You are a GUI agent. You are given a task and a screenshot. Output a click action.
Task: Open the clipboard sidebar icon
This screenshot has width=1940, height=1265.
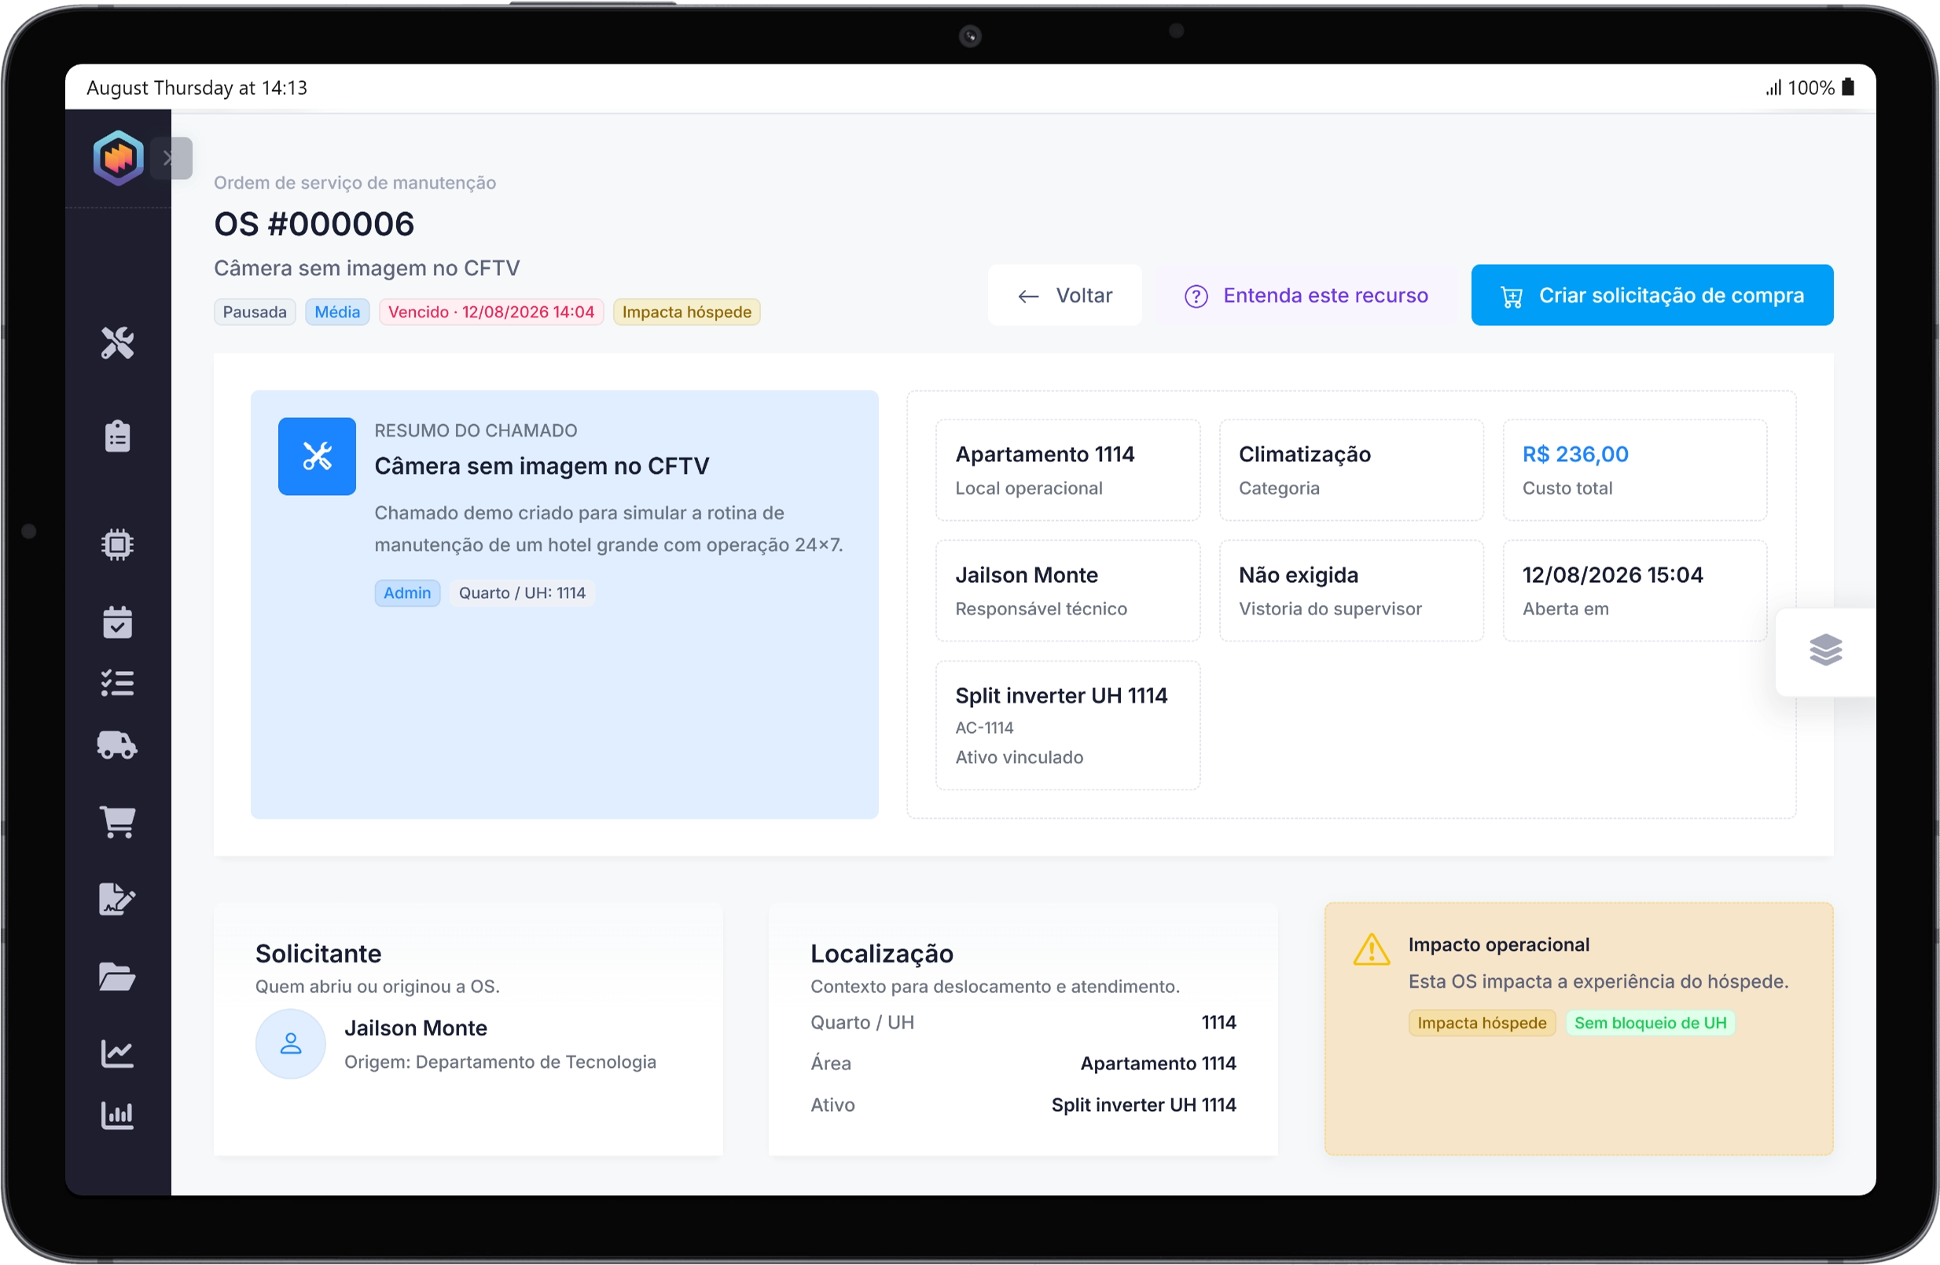[x=117, y=436]
